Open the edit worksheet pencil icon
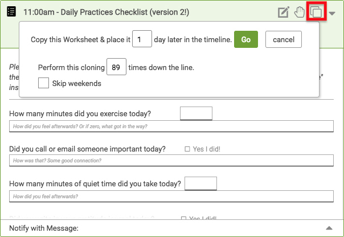The width and height of the screenshot is (344, 237). point(284,13)
